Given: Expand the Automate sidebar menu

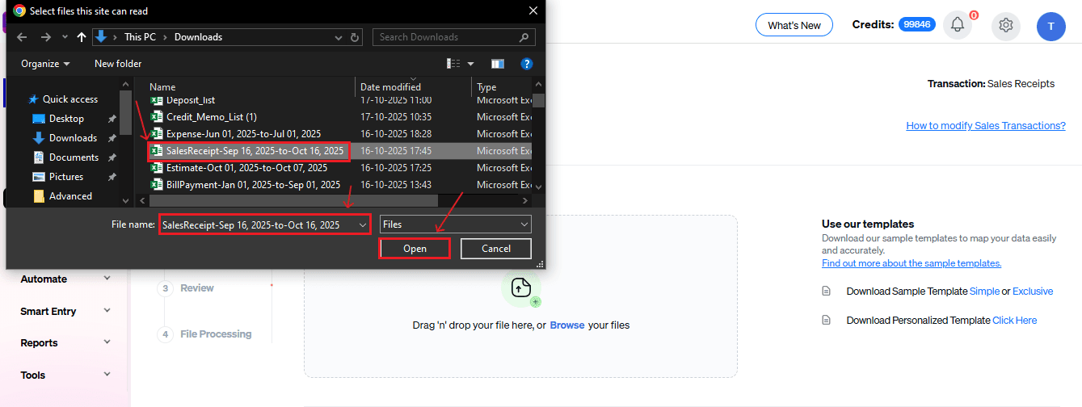Looking at the screenshot, I should (65, 279).
